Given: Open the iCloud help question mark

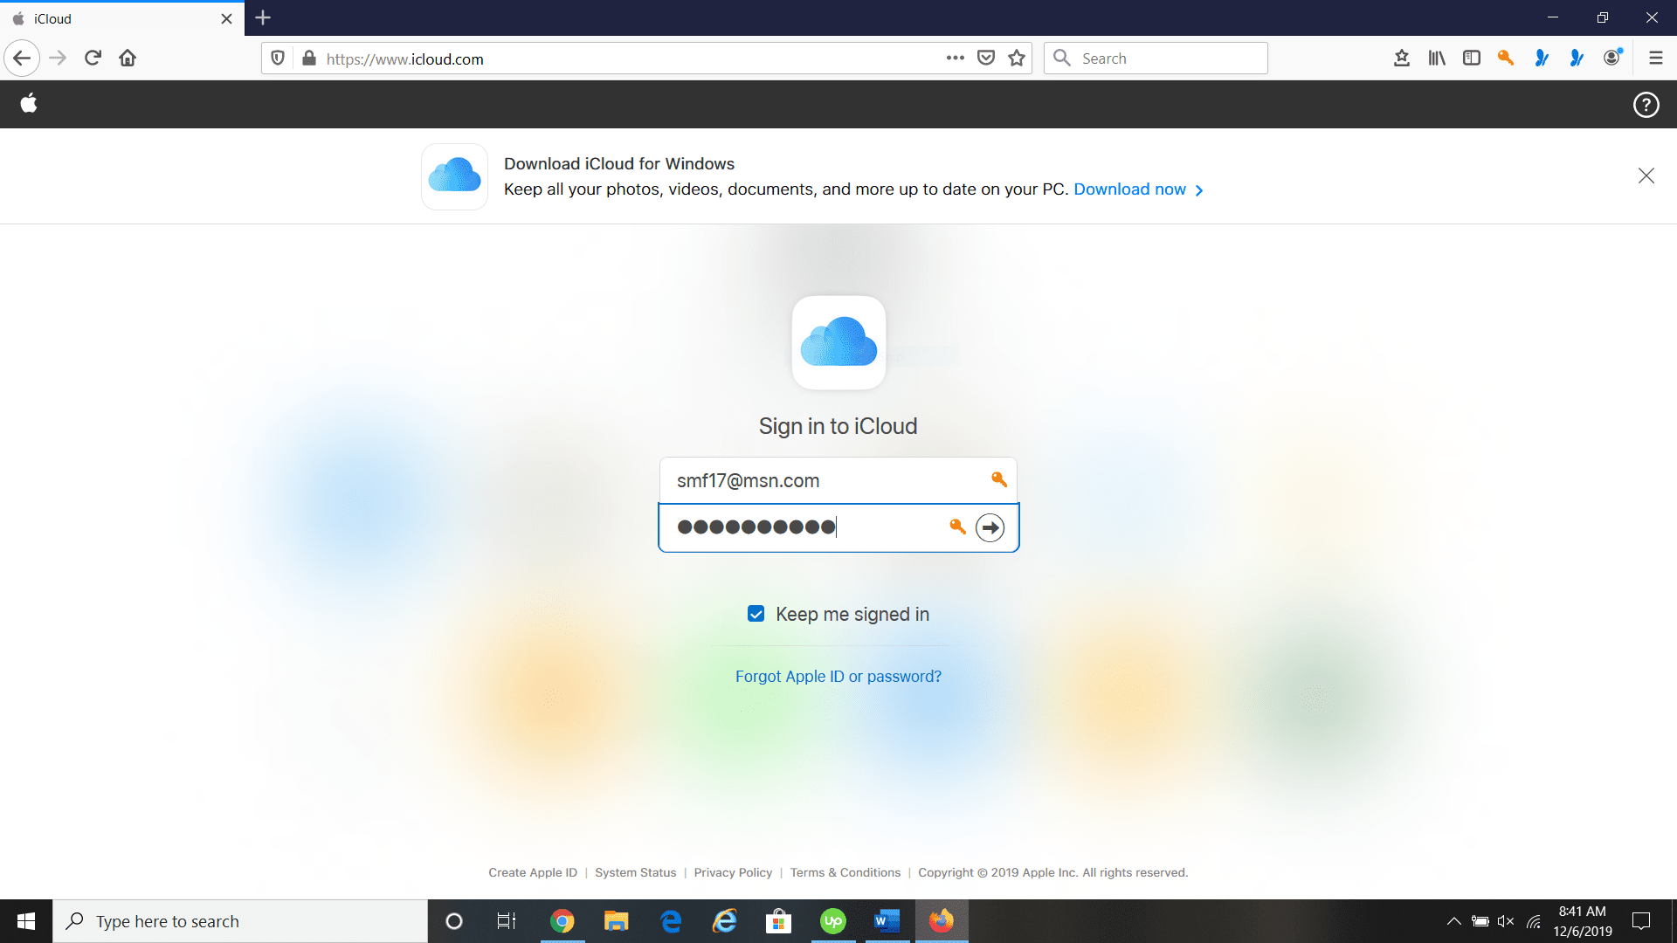Looking at the screenshot, I should (1646, 105).
